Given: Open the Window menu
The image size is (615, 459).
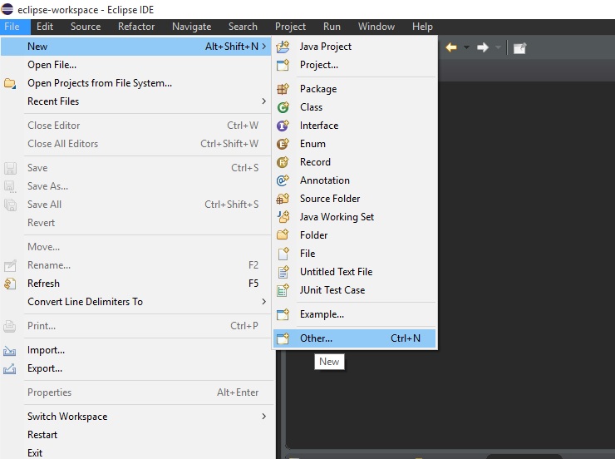Looking at the screenshot, I should pos(376,27).
